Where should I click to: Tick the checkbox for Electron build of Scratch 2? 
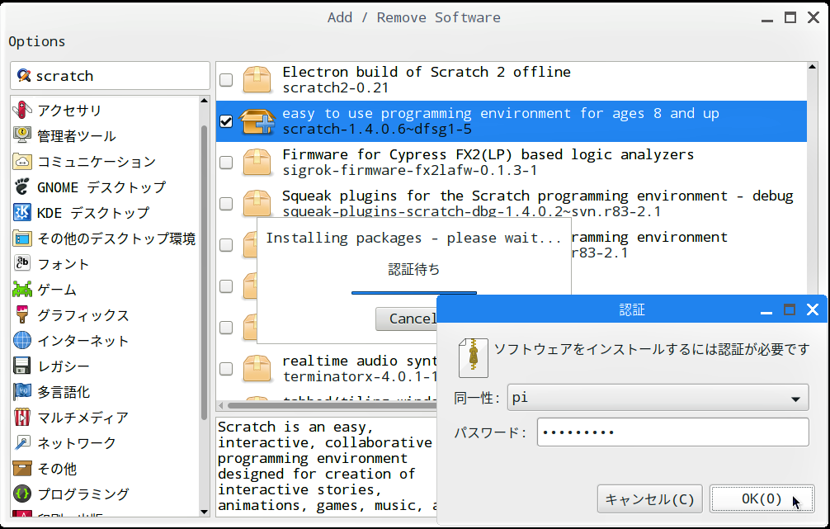click(226, 79)
